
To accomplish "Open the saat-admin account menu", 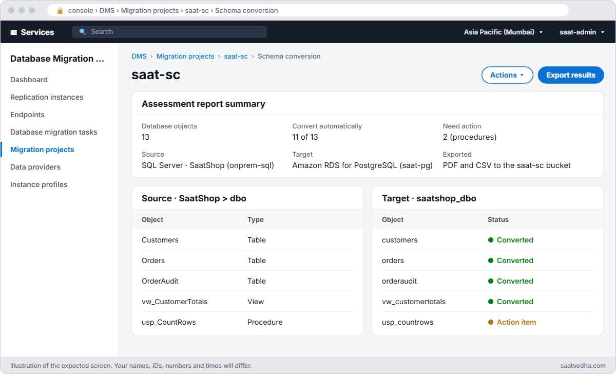I will [x=582, y=32].
